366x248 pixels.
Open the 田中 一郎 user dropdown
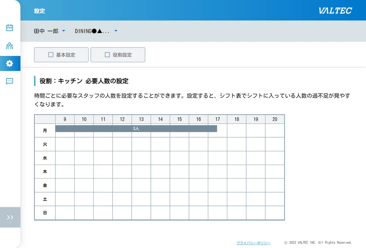46,31
